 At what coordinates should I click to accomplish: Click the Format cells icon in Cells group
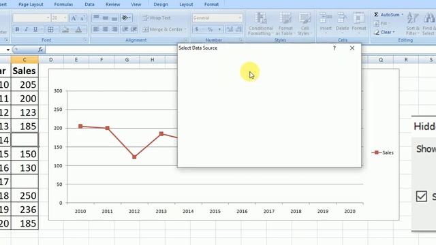(359, 18)
